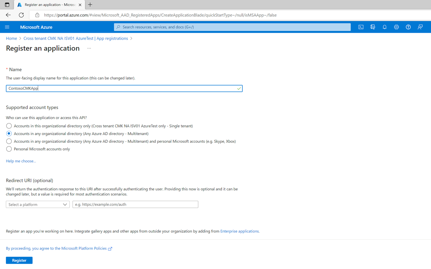The image size is (431, 269).
Task: Select single tenant account type option
Action: point(9,126)
